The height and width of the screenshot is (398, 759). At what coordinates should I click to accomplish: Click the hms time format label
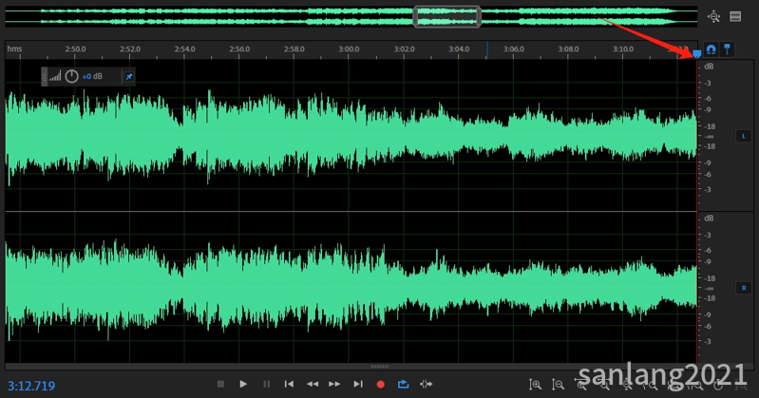(x=14, y=48)
